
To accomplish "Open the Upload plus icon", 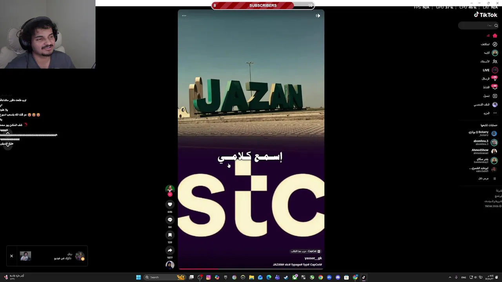I will coord(495,96).
